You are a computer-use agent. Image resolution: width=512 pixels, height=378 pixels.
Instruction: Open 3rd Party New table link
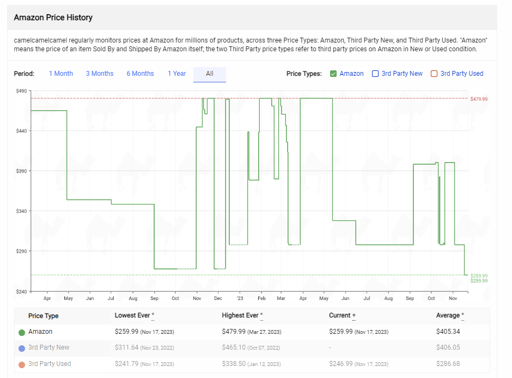[x=49, y=347]
